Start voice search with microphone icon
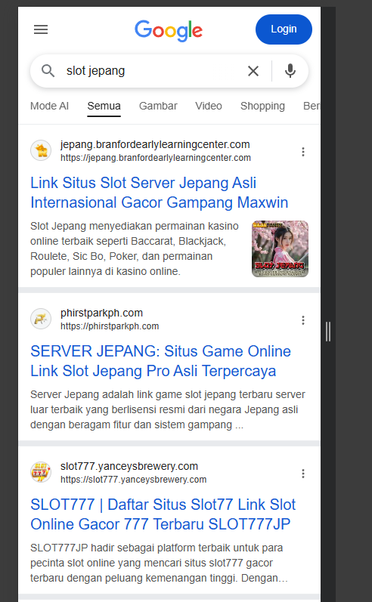Image resolution: width=372 pixels, height=602 pixels. tap(290, 71)
